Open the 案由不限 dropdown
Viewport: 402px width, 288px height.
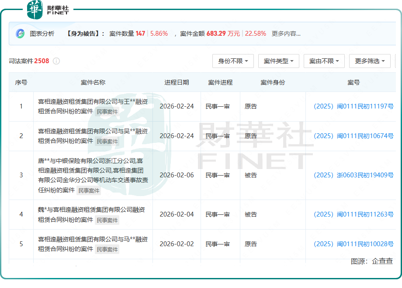[324, 61]
